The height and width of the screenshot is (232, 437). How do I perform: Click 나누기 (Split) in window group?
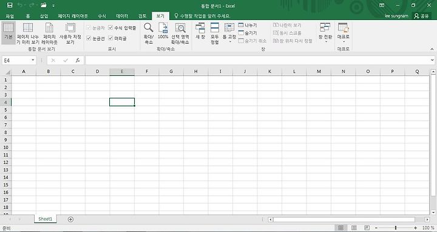248,25
